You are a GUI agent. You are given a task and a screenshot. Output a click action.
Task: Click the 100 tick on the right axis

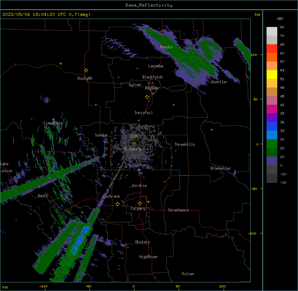[x=254, y=55]
